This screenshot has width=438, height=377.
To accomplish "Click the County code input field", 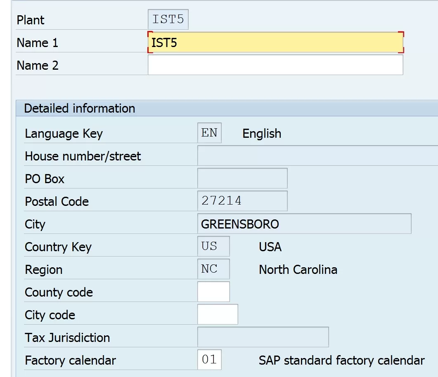I will pyautogui.click(x=214, y=292).
